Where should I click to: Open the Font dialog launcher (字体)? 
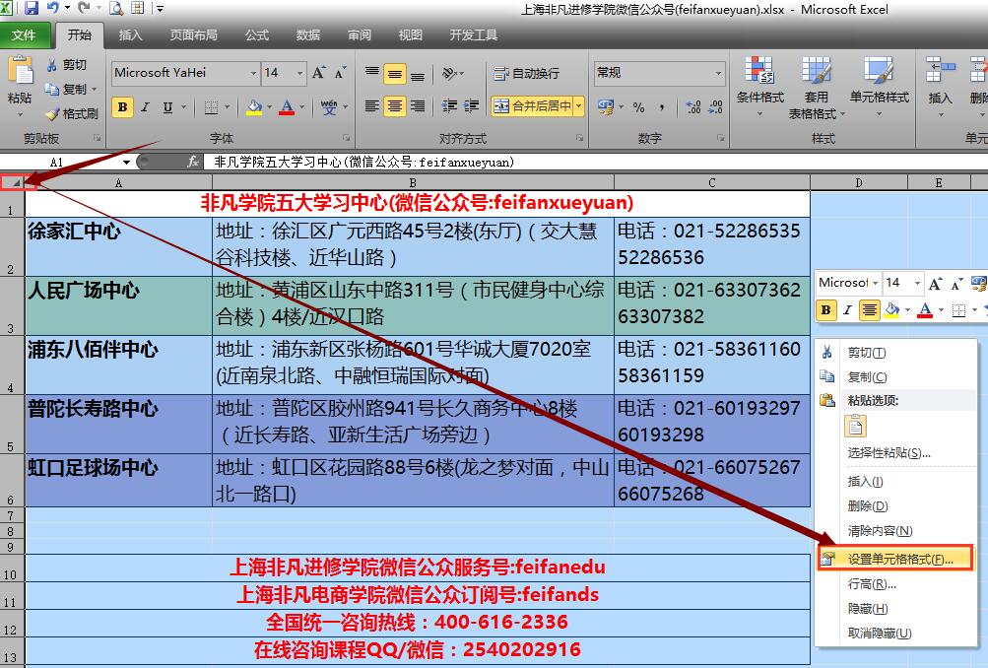pyautogui.click(x=347, y=137)
